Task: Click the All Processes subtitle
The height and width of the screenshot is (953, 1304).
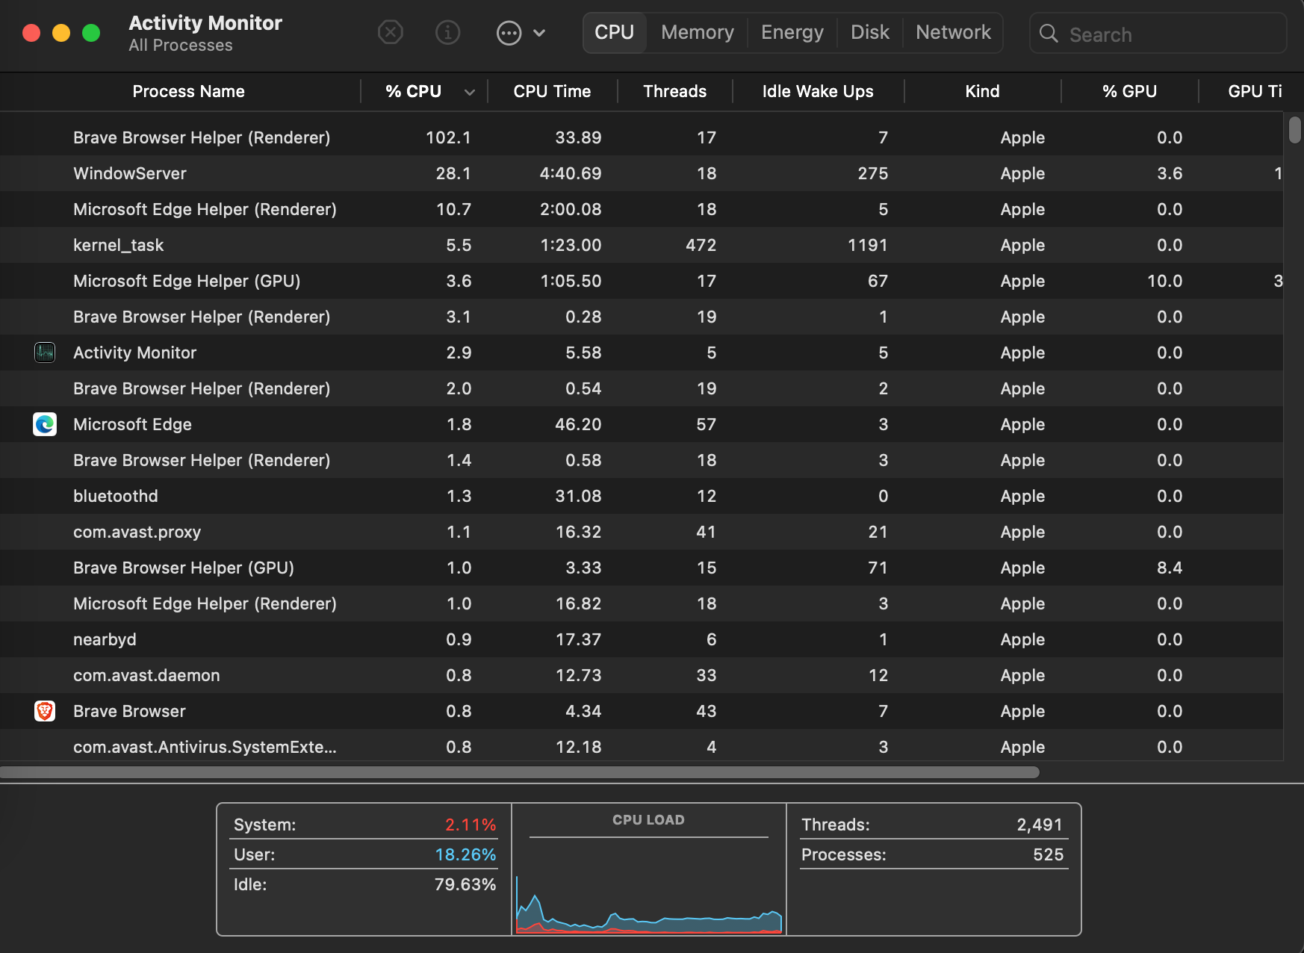Action: (x=180, y=46)
